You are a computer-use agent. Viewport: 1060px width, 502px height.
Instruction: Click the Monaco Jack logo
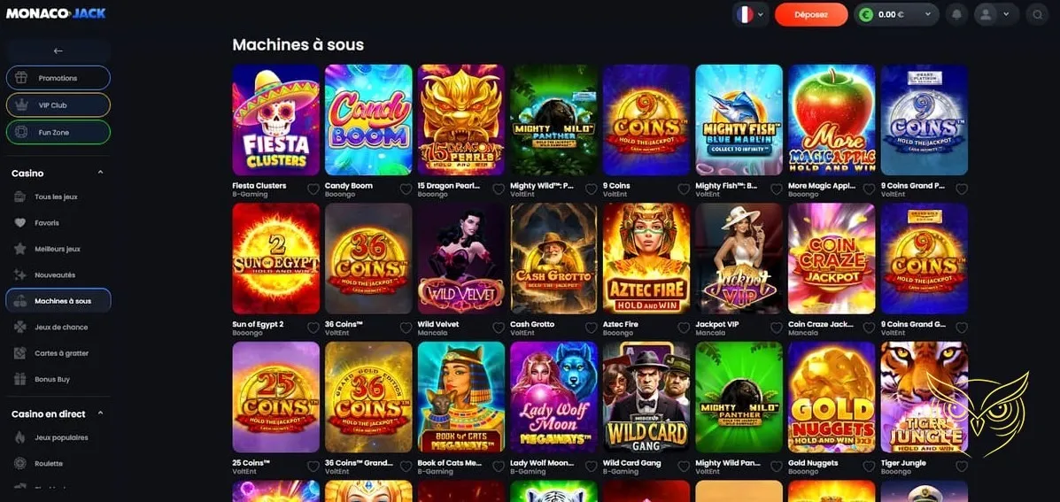click(56, 12)
